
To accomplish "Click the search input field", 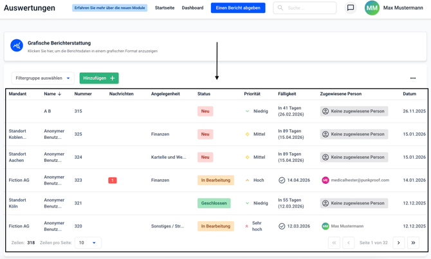I will coord(309,8).
